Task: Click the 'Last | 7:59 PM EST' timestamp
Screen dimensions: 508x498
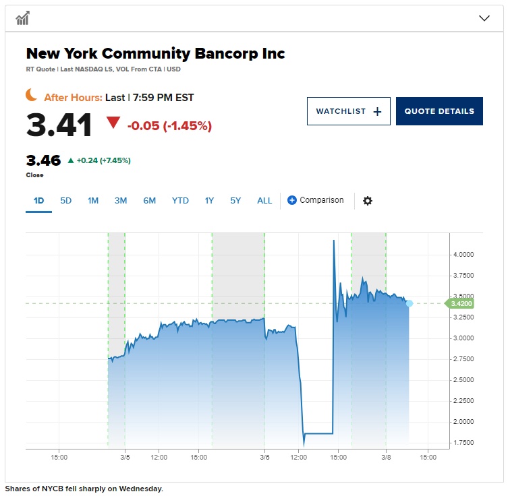Action: (149, 98)
